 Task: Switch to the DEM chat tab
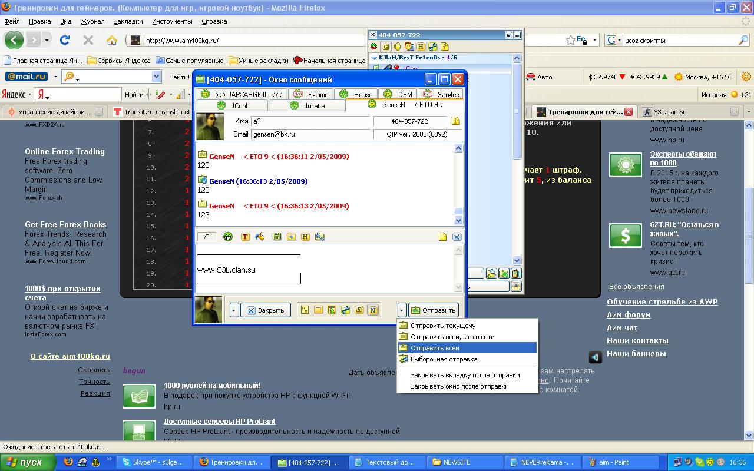click(398, 94)
